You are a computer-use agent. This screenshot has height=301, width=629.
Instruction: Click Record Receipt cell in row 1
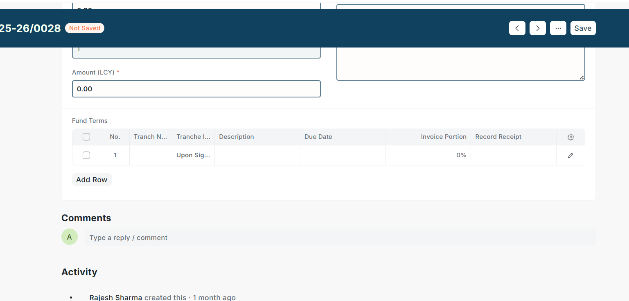(x=513, y=155)
